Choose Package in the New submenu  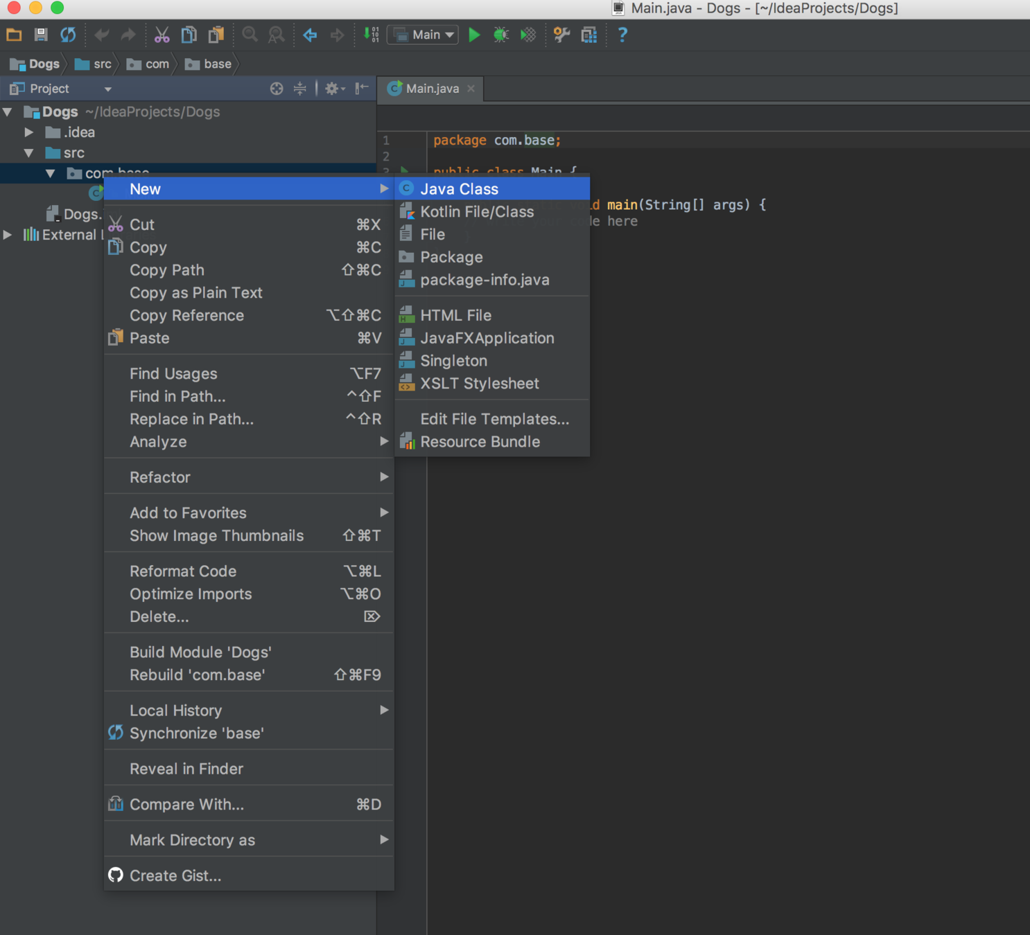point(492,257)
